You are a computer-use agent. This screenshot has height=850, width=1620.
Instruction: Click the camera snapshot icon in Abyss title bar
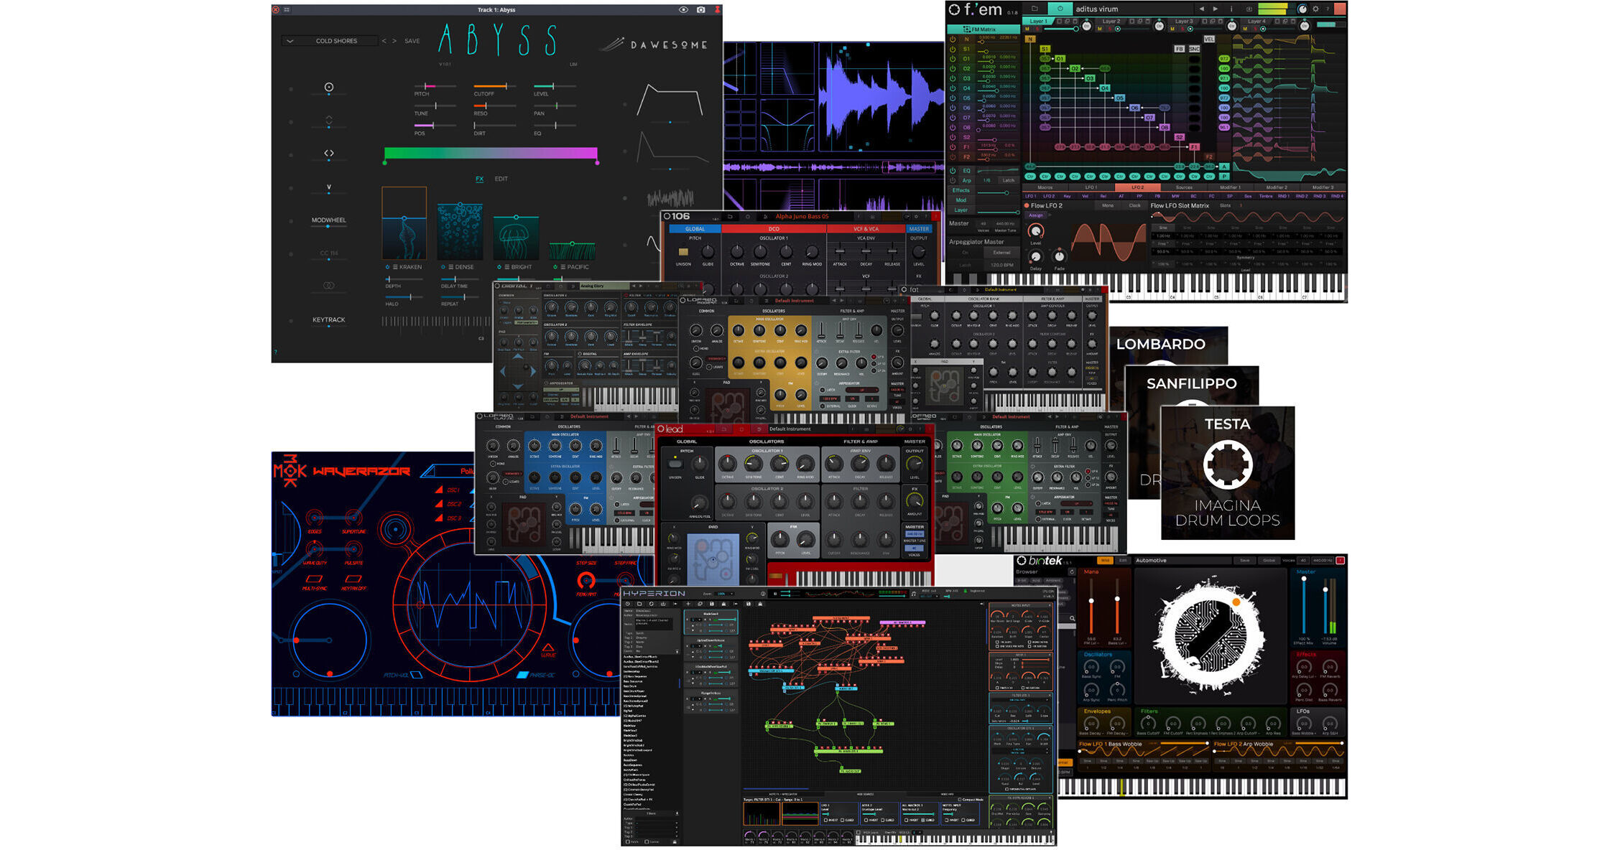[x=701, y=9]
